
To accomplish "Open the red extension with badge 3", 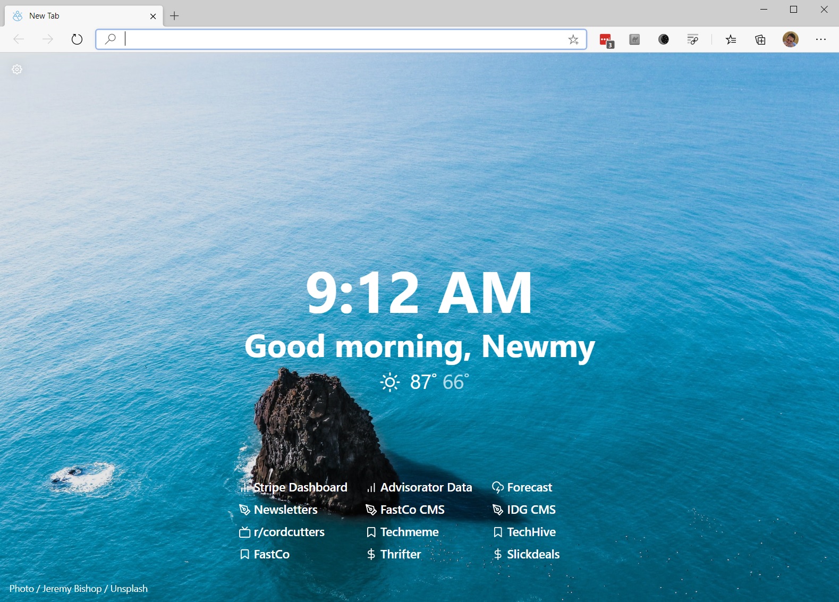I will point(606,40).
